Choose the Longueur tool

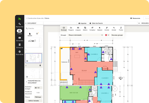(78, 29)
